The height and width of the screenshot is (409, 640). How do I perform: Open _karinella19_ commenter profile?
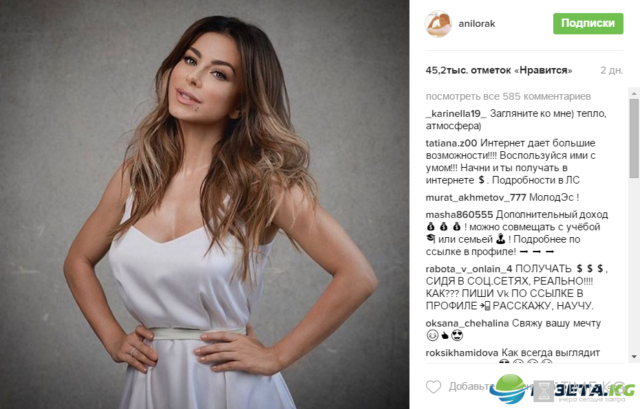[x=456, y=113]
